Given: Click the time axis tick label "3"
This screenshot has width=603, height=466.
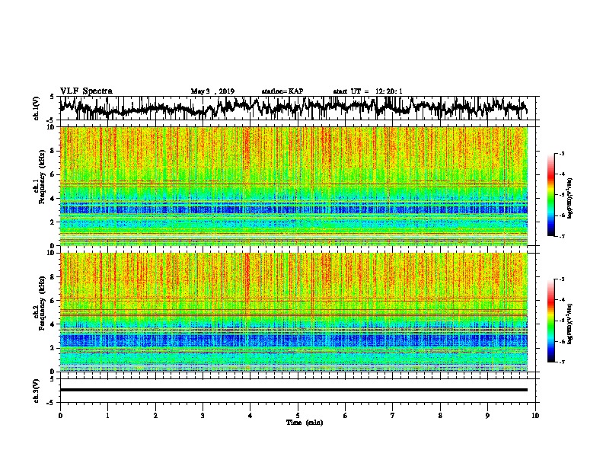Looking at the screenshot, I should coord(203,416).
